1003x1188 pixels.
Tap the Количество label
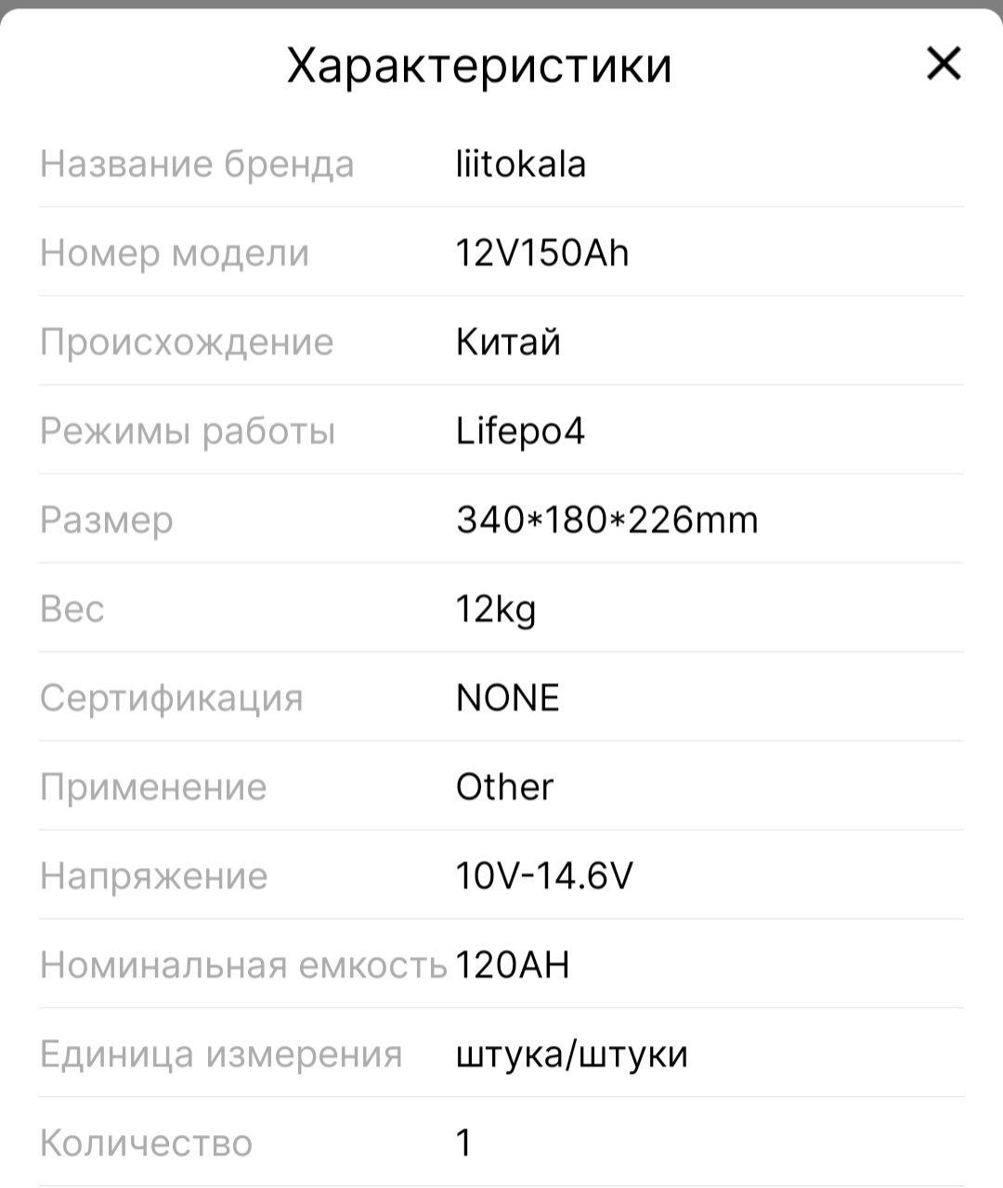(x=146, y=1143)
